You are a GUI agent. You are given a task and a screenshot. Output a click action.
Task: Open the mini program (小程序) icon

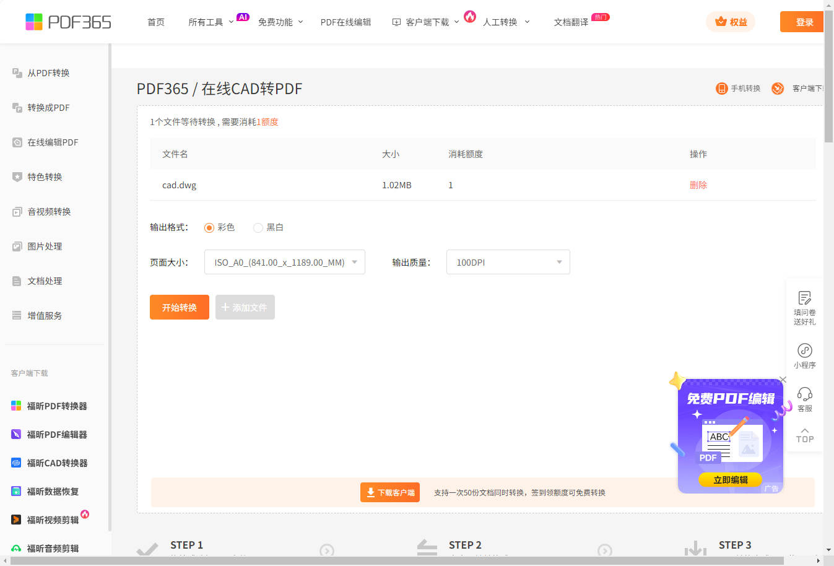click(804, 350)
